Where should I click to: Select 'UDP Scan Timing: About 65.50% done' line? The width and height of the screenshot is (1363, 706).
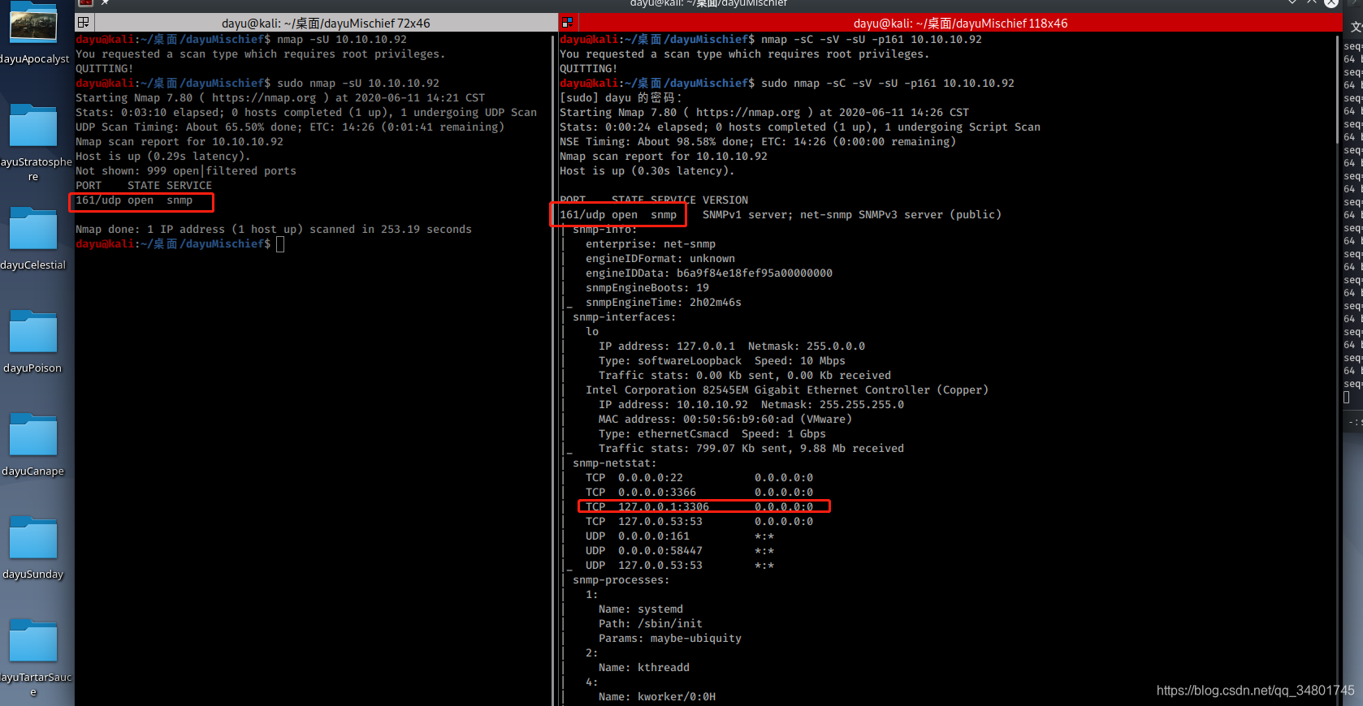290,127
